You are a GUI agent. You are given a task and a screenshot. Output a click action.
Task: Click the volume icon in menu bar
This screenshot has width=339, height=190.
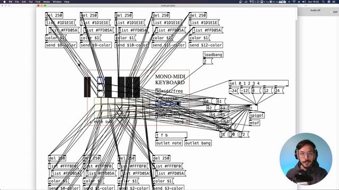[x=304, y=2]
